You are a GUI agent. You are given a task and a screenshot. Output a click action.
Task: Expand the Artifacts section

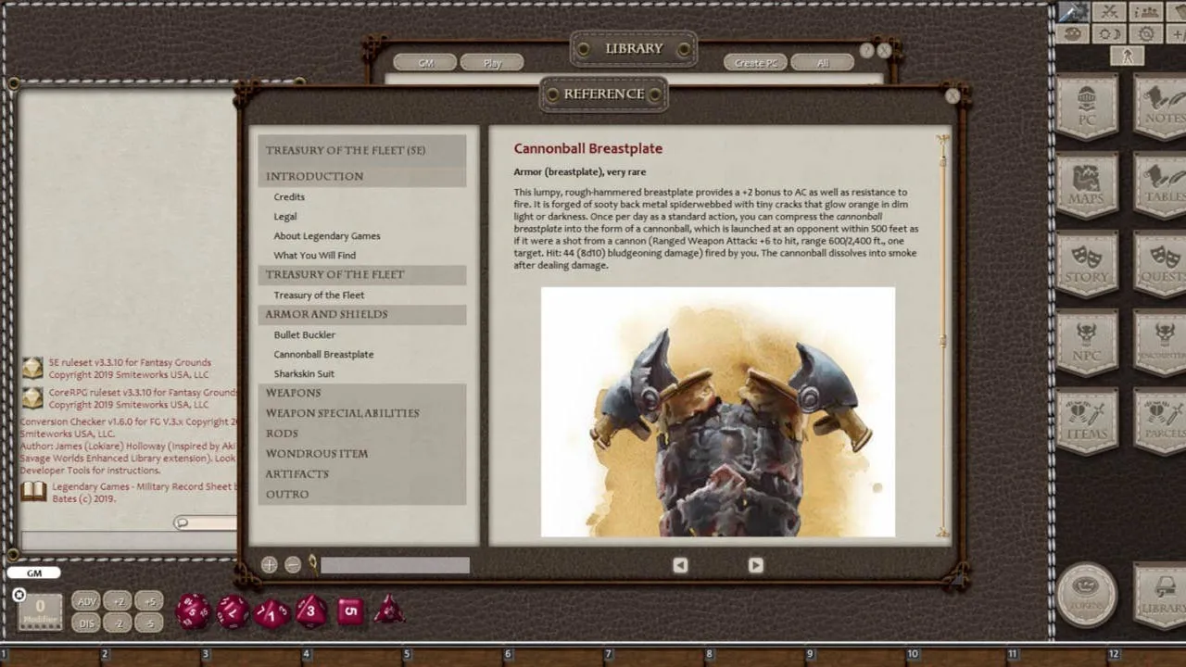(362, 474)
